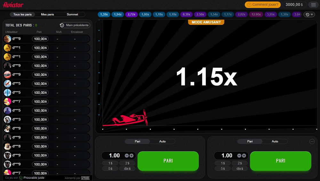Open the 12.90x round result details
The width and height of the screenshot is (320, 181).
256,14
